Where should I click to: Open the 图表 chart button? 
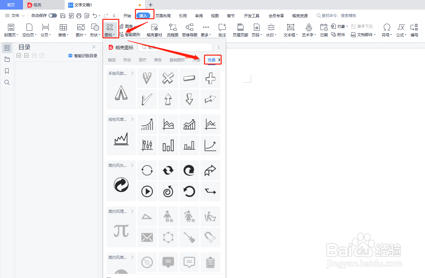pos(128,26)
